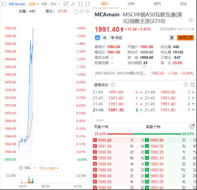
Task: Open the 分时 chart type dropdown
Action: pyautogui.click(x=34, y=4)
